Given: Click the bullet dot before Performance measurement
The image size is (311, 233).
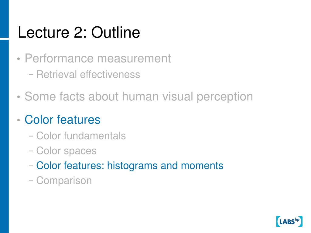Looking at the screenshot, I should pos(19,59).
